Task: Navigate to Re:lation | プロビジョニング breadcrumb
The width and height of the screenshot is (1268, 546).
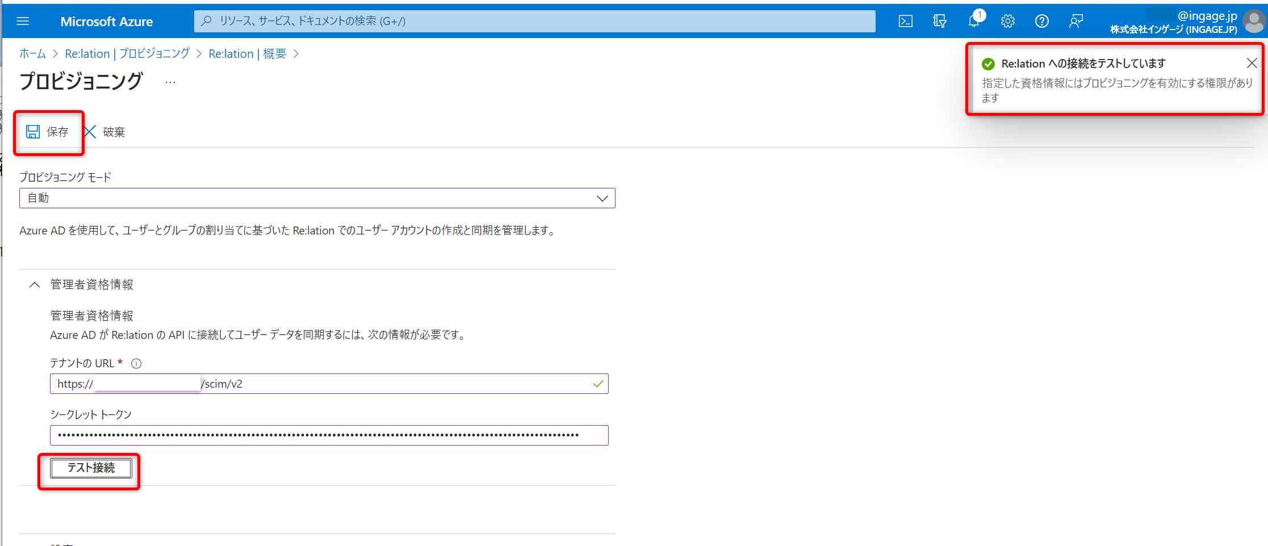Action: [x=127, y=54]
